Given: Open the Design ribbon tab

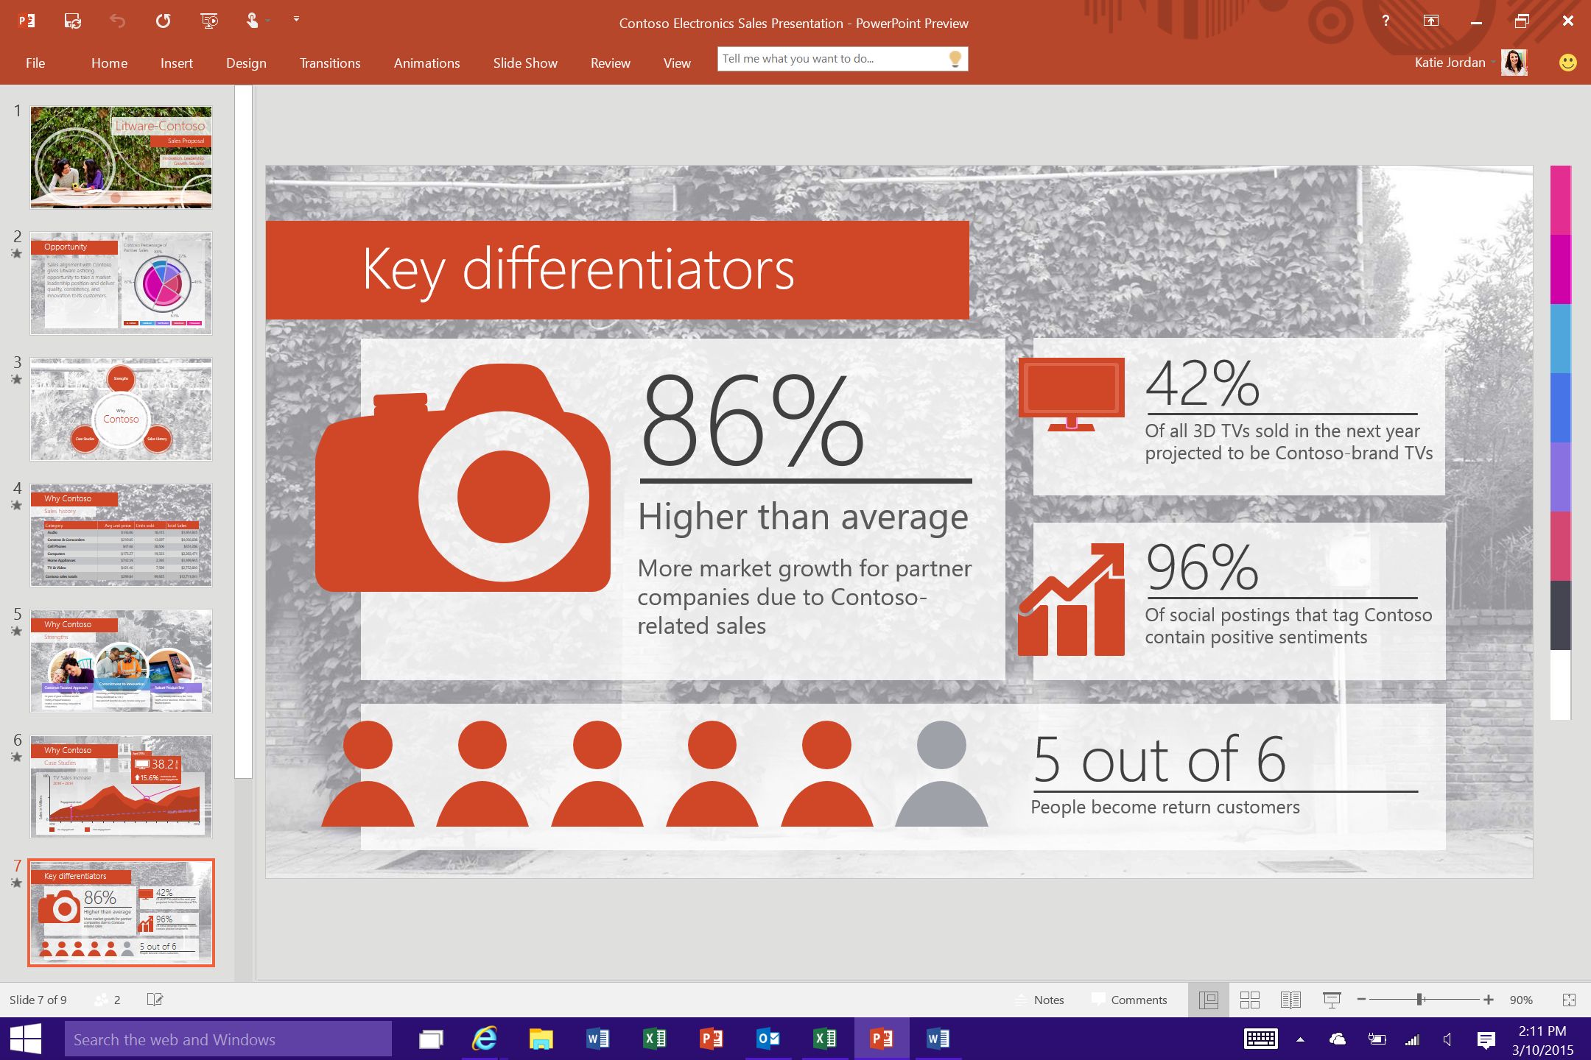Looking at the screenshot, I should pyautogui.click(x=246, y=63).
